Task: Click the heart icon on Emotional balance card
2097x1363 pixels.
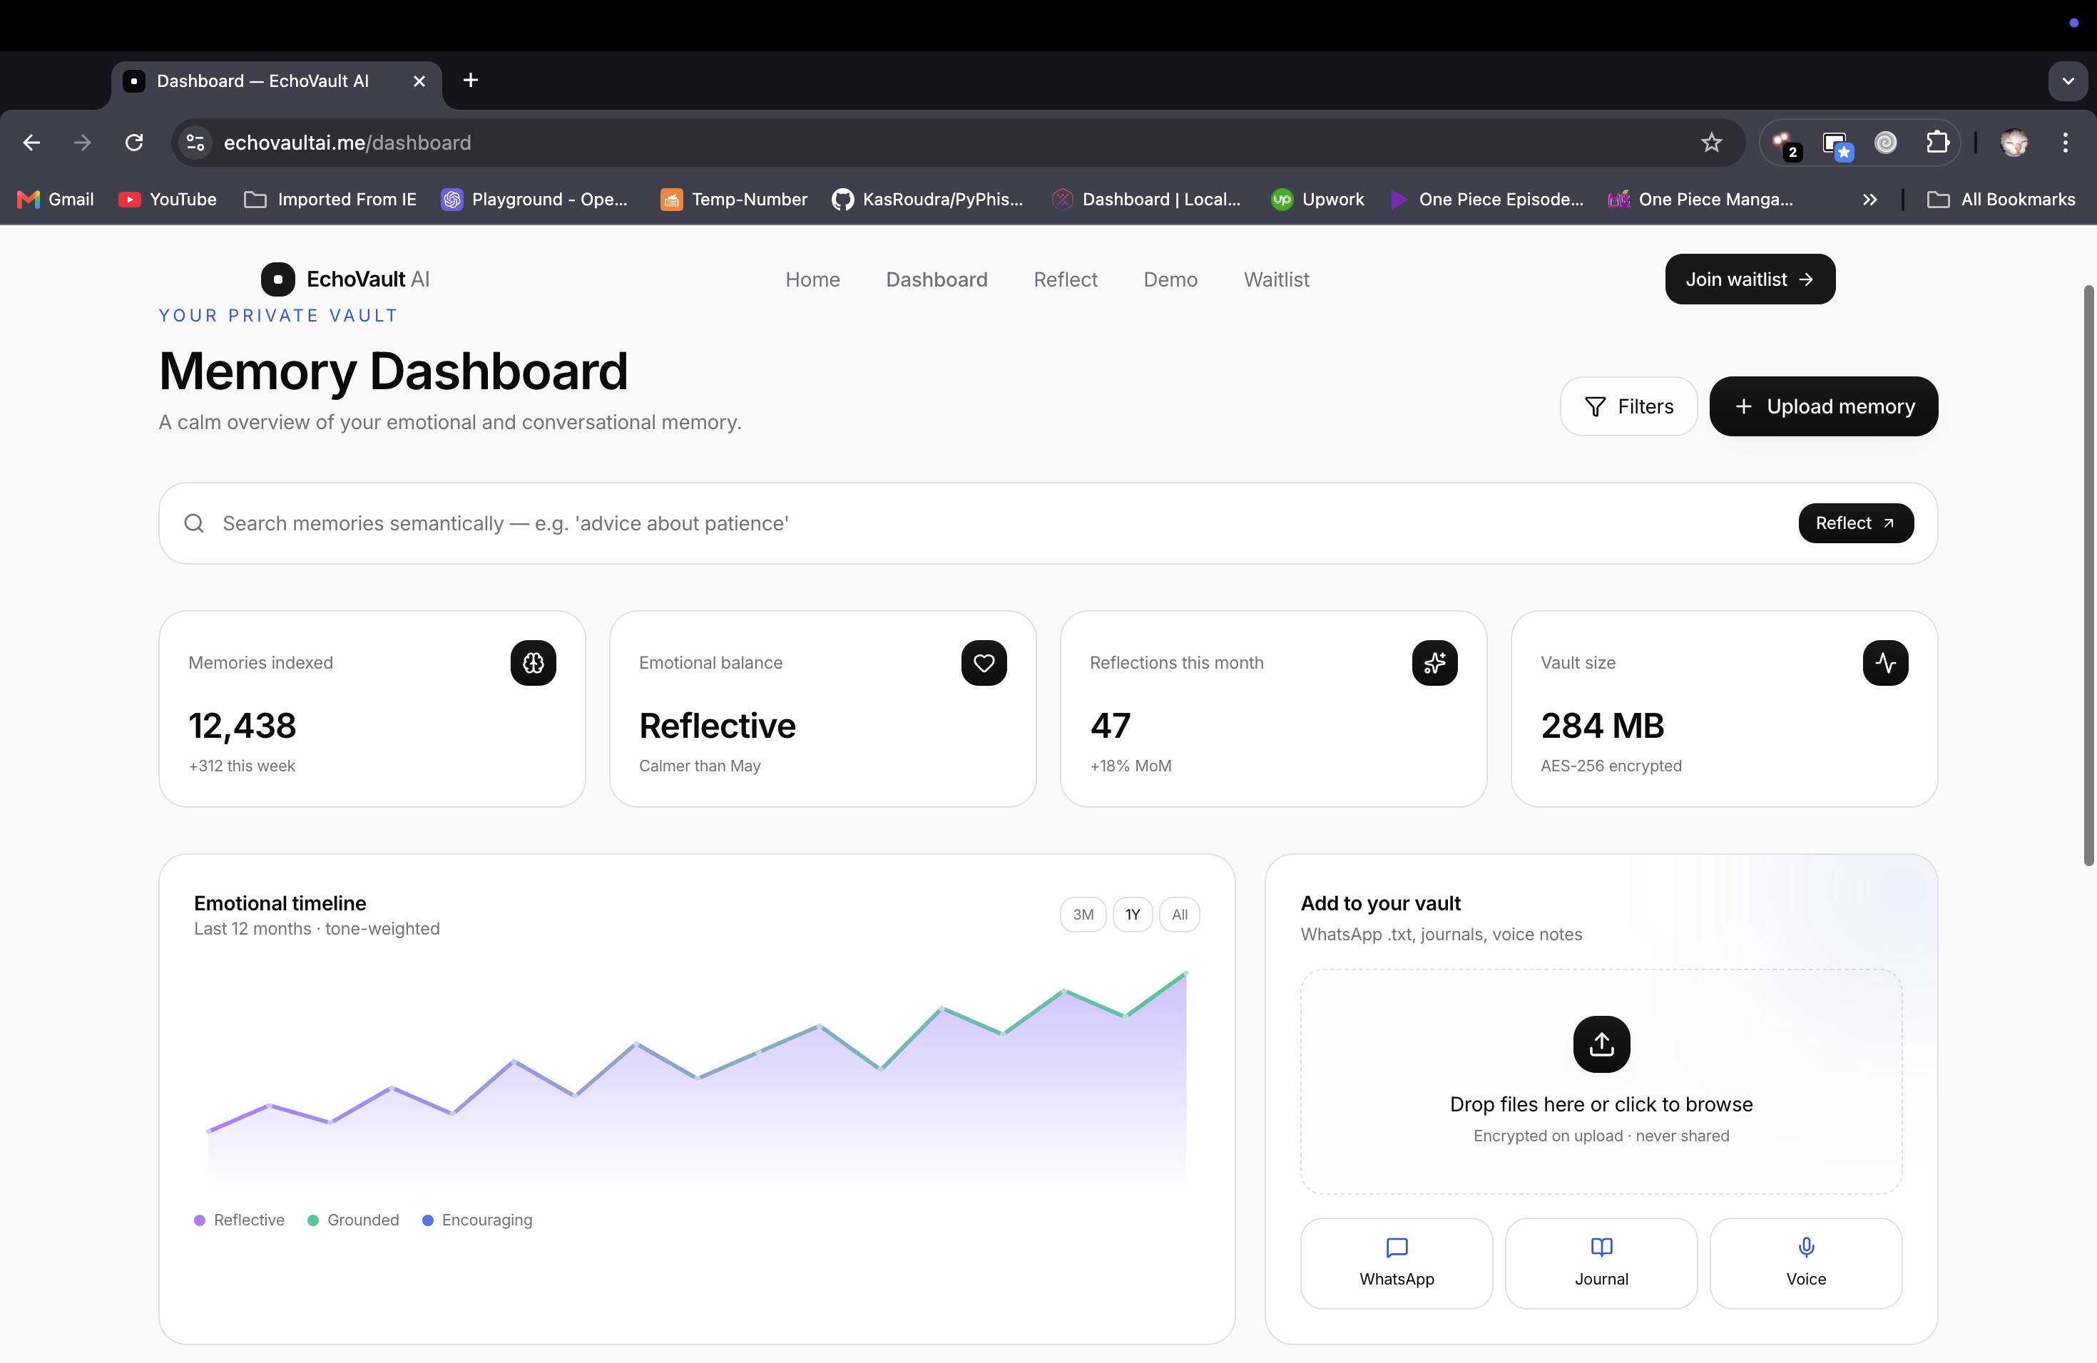Action: pyautogui.click(x=984, y=663)
